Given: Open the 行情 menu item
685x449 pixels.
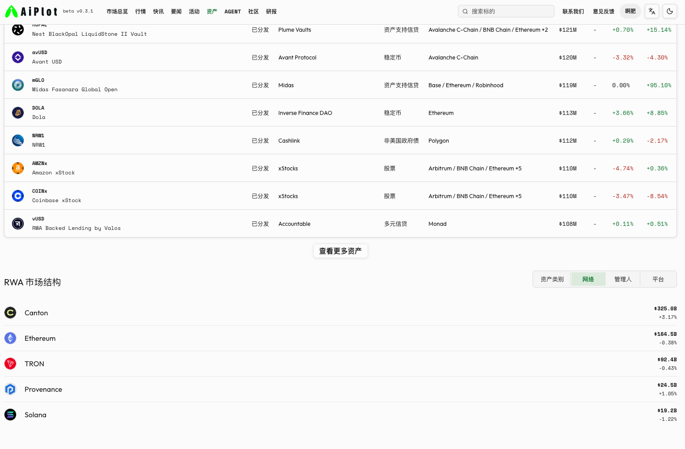Looking at the screenshot, I should point(140,11).
